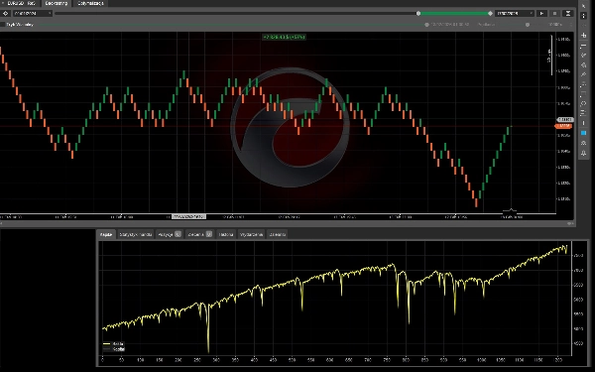Select the trend line drawing tool
595x372 pixels.
point(584,56)
